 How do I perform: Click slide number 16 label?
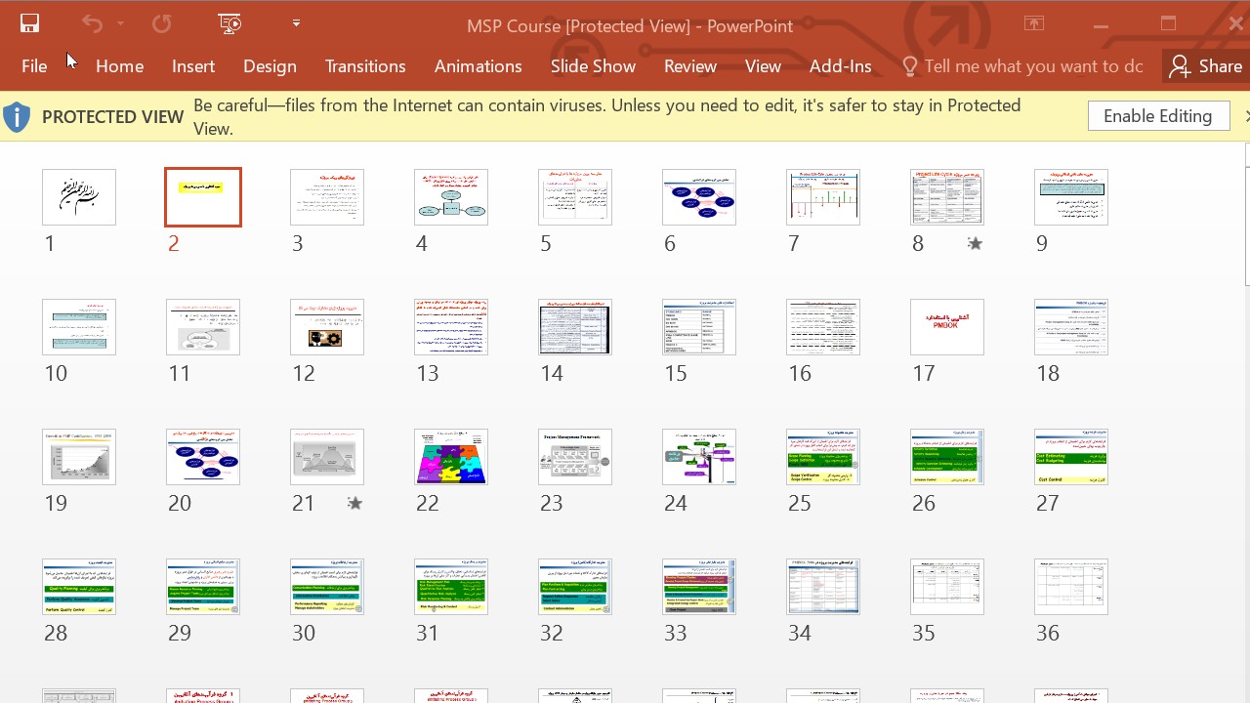pyautogui.click(x=800, y=374)
